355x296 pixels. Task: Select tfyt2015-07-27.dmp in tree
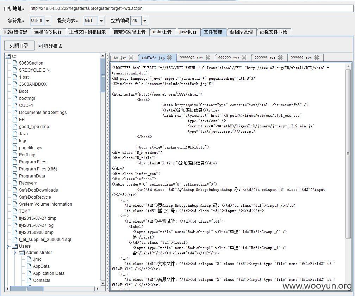[38, 218]
